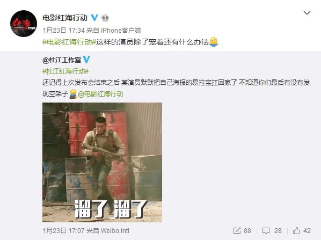Screen dimensions: 321x240
Task: Open the 电影红海行动 account name link
Action: coord(65,18)
